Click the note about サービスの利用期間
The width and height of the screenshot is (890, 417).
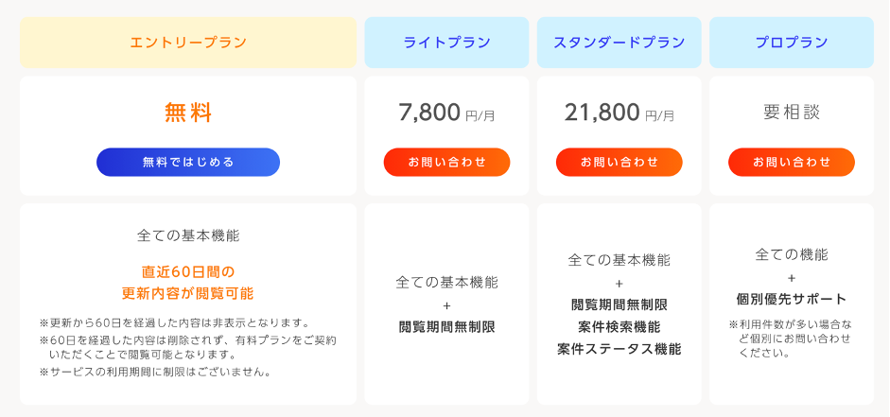pos(155,373)
